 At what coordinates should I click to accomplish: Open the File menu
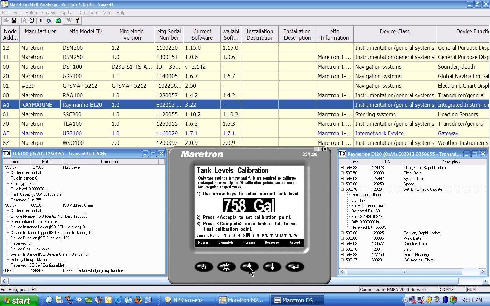5,12
